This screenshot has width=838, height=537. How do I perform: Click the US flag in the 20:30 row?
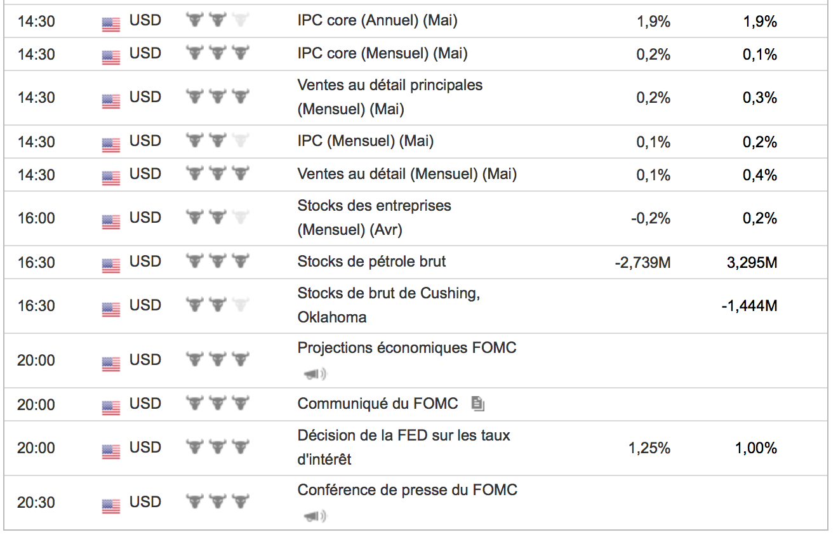[111, 506]
